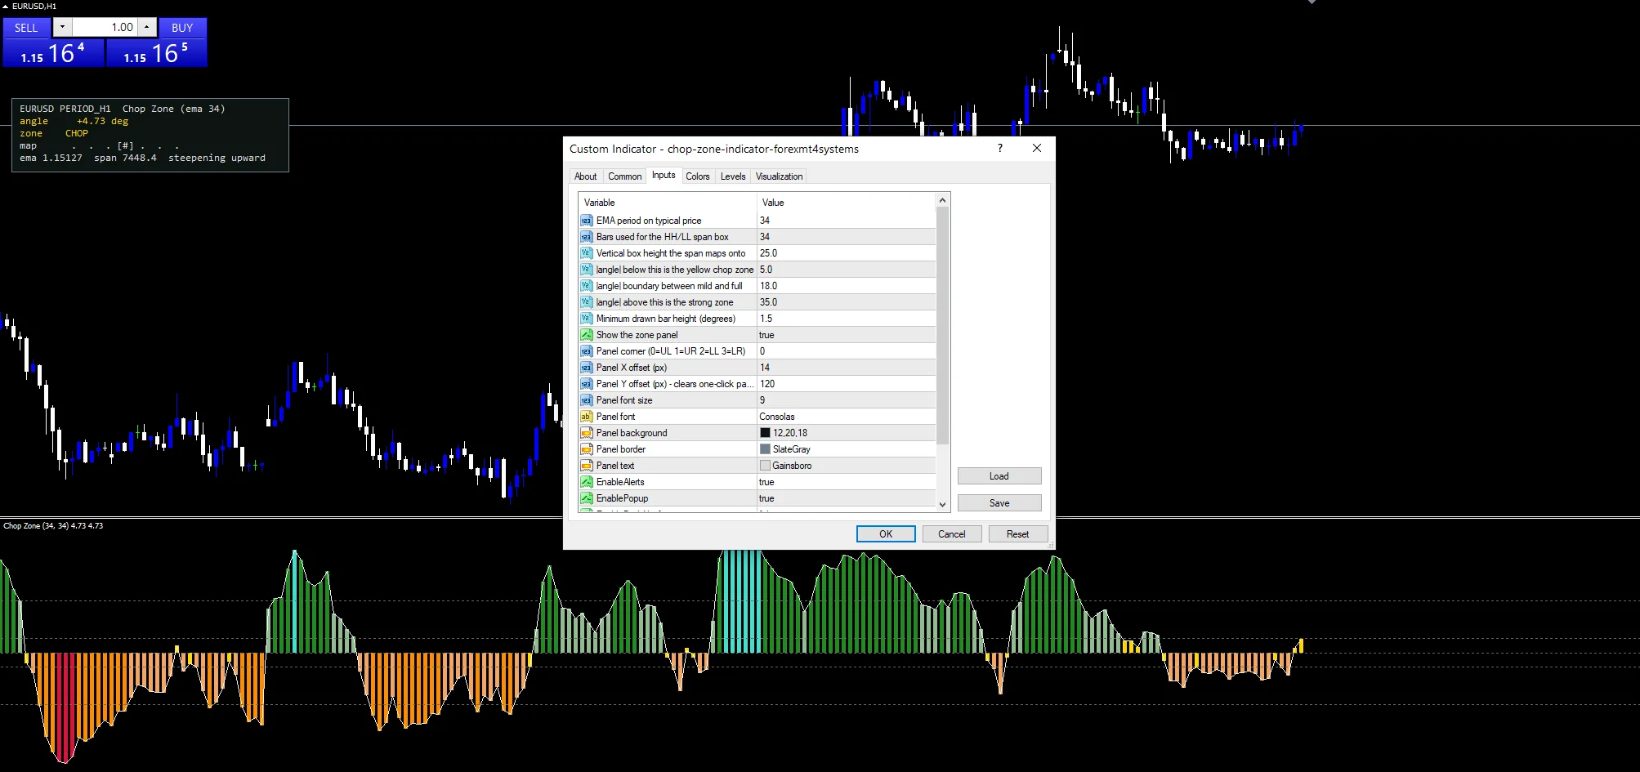
Task: Switch to the Levels tab
Action: pyautogui.click(x=733, y=176)
